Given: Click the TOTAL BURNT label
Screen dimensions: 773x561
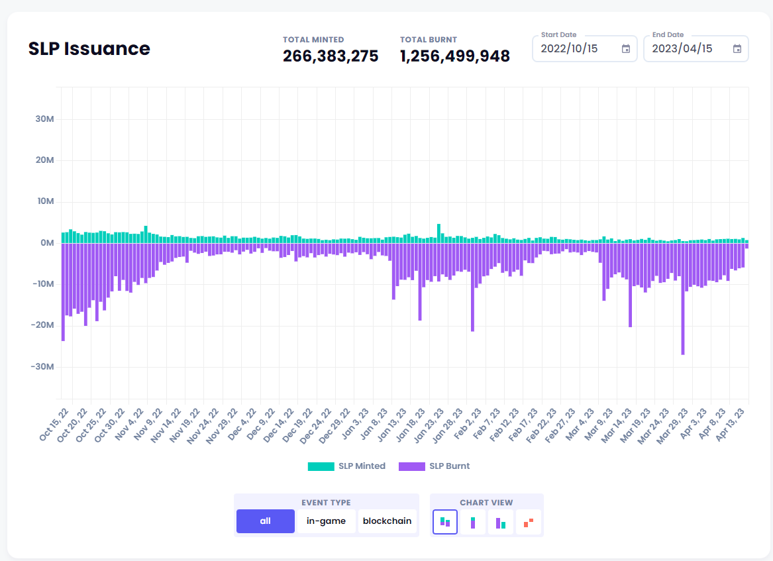Looking at the screenshot, I should pyautogui.click(x=429, y=40).
